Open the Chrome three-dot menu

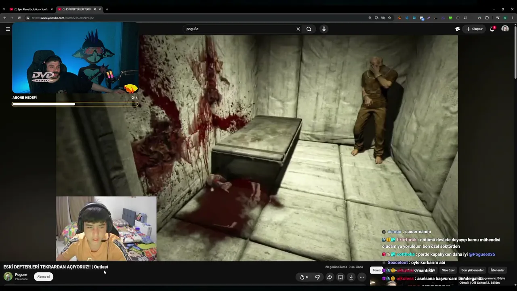pyautogui.click(x=513, y=18)
